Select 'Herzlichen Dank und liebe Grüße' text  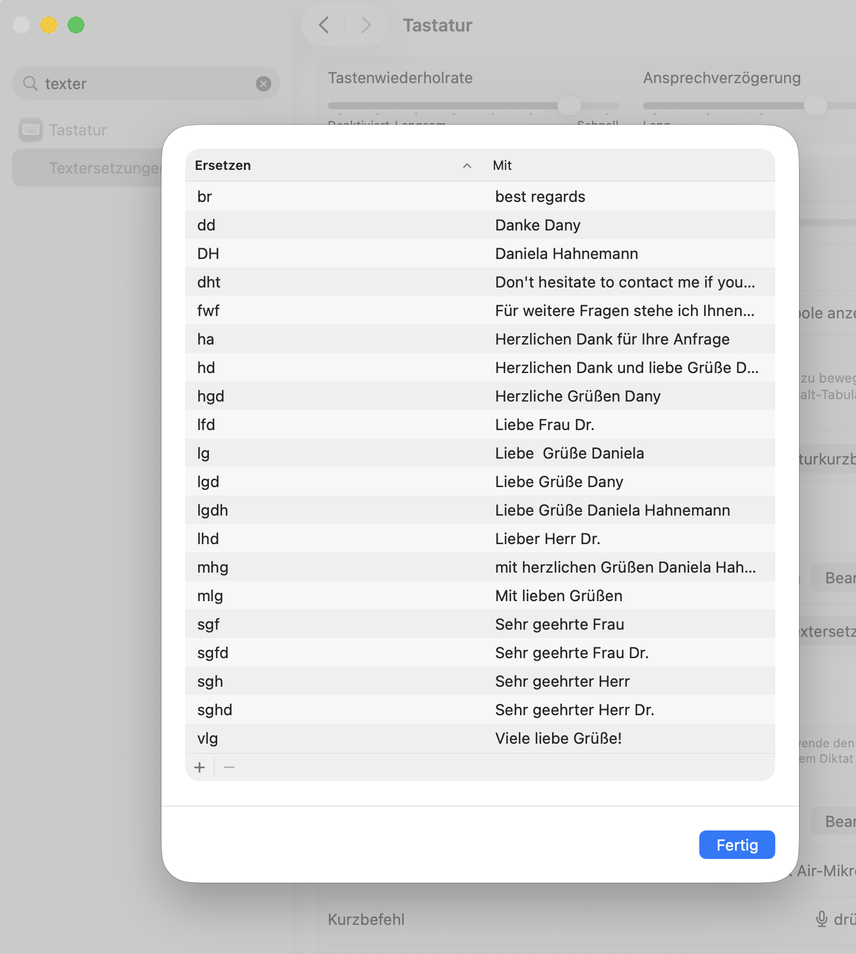(627, 368)
